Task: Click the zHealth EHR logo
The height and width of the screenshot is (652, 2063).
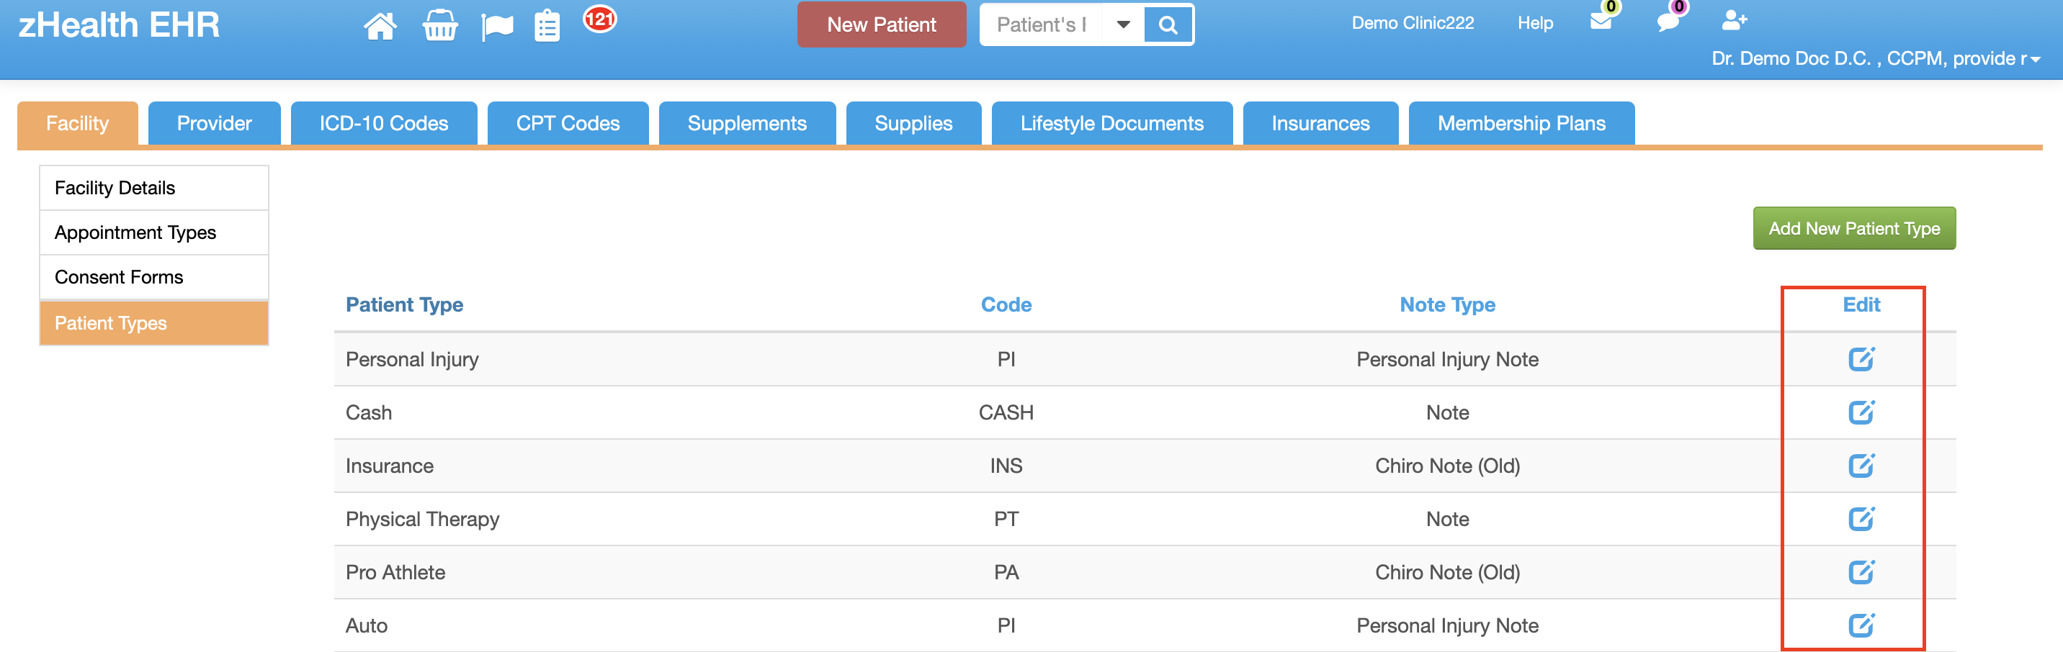Action: pos(119,24)
